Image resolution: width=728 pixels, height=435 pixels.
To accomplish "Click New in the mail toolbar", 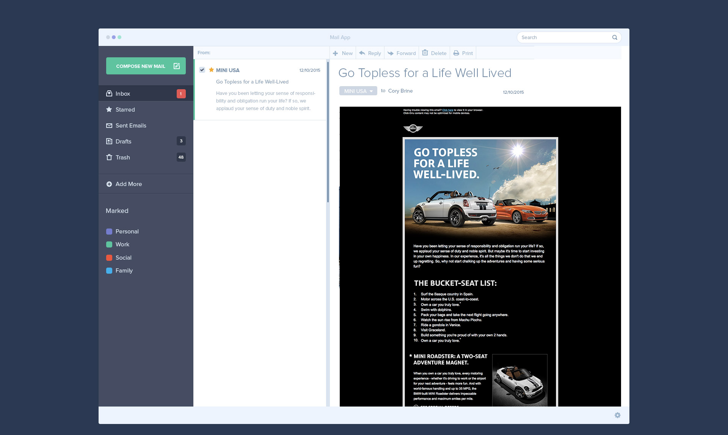I will (343, 53).
